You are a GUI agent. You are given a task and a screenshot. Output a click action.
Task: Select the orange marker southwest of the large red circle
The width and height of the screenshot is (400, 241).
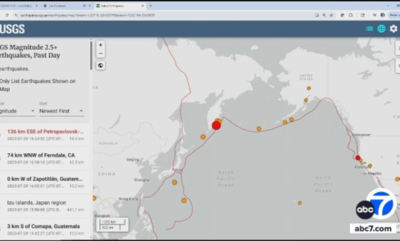[203, 137]
